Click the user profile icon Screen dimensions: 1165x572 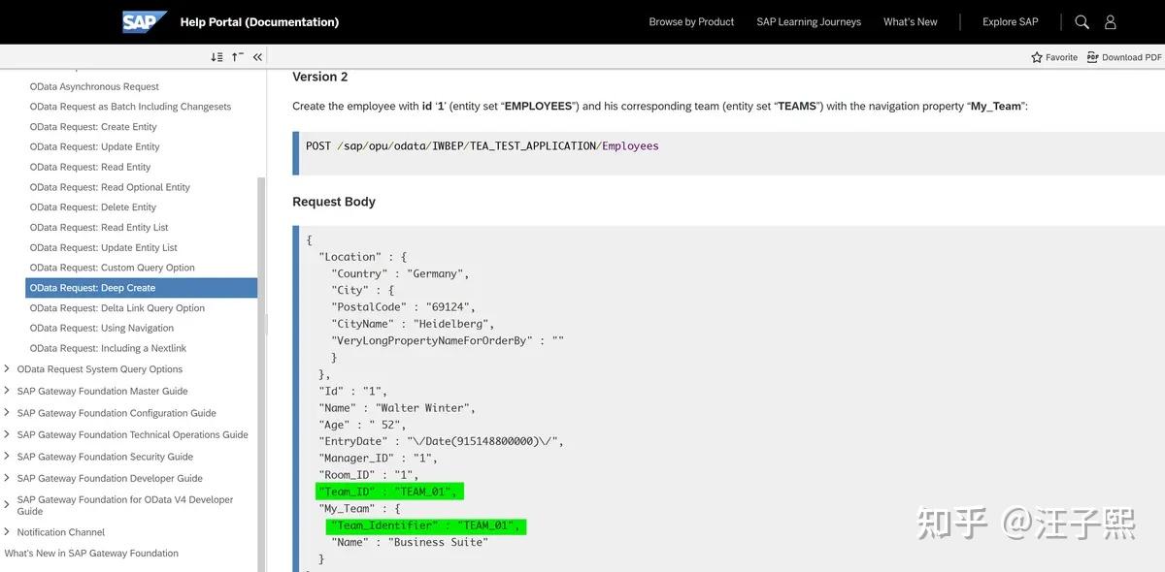coord(1110,20)
